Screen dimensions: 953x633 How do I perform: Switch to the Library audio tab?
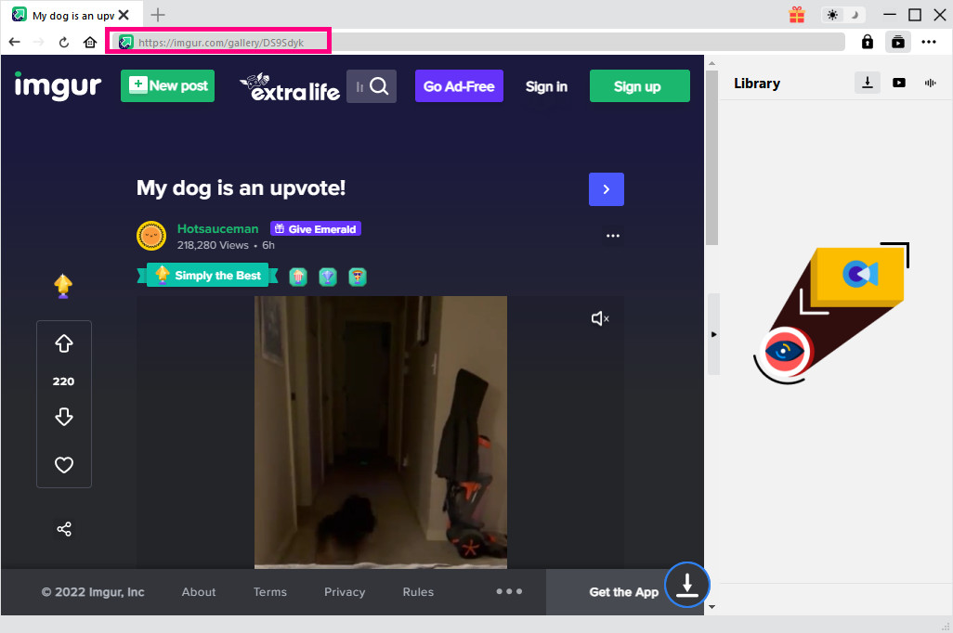(930, 83)
